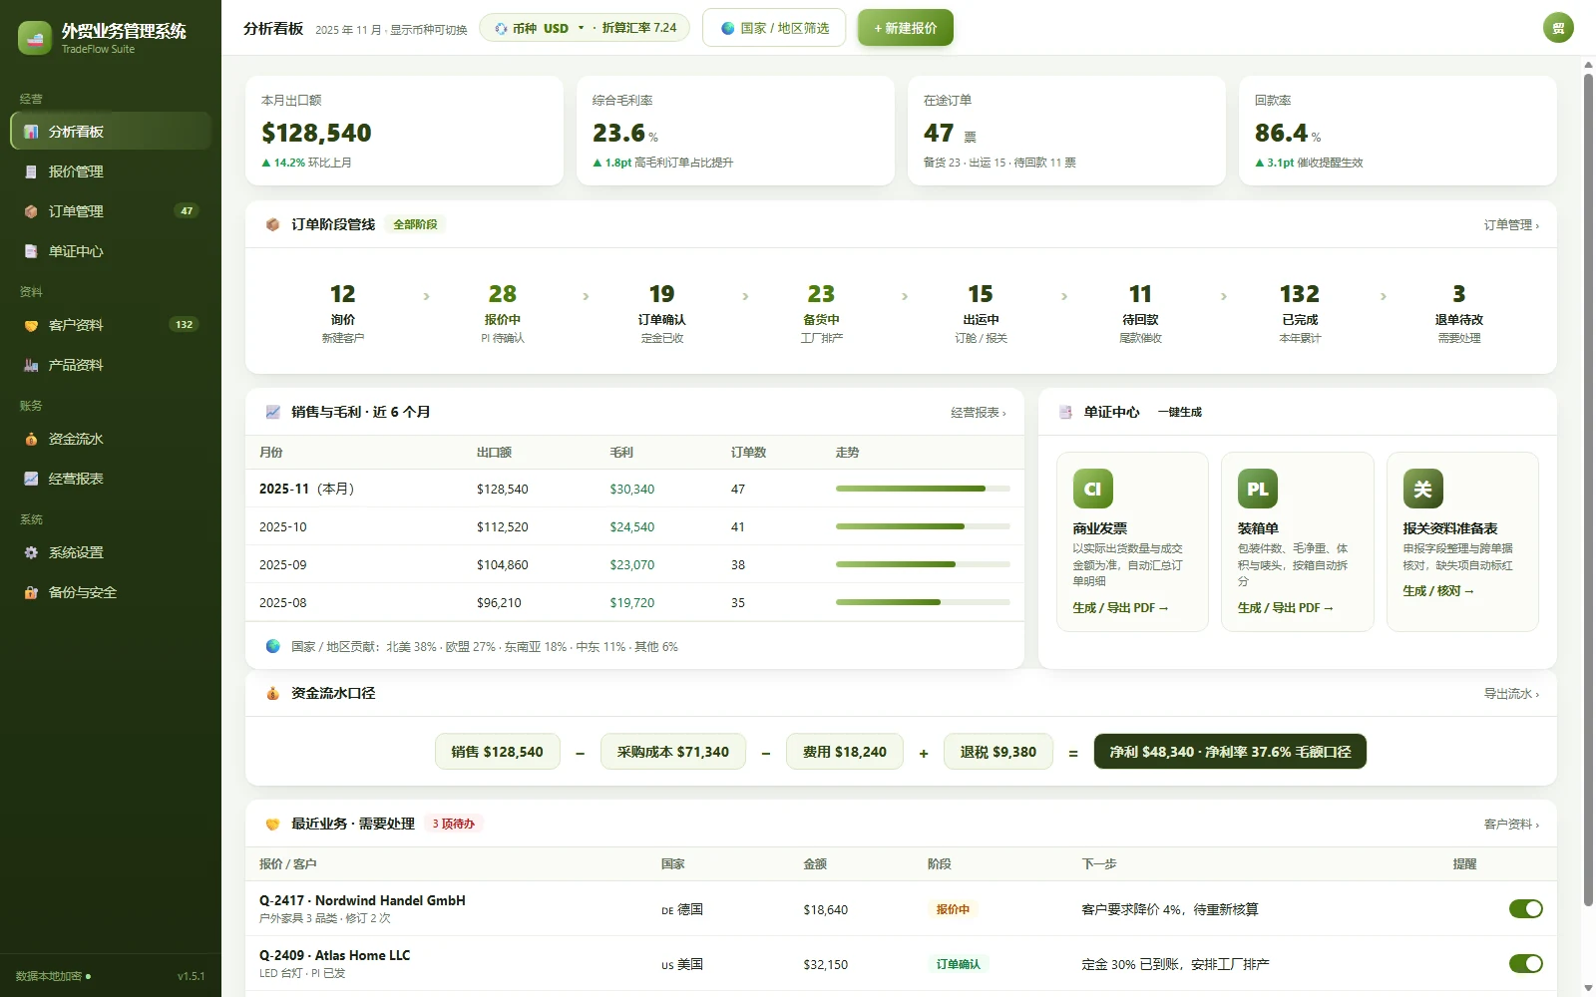This screenshot has width=1596, height=997.
Task: Open the 经营报表 › link
Action: [x=979, y=413]
